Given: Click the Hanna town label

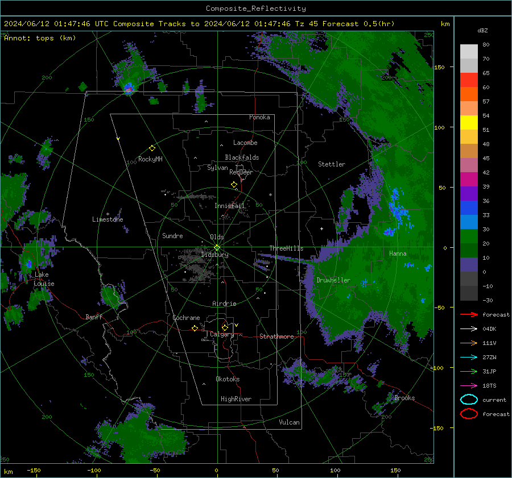Looking at the screenshot, I should [x=398, y=253].
